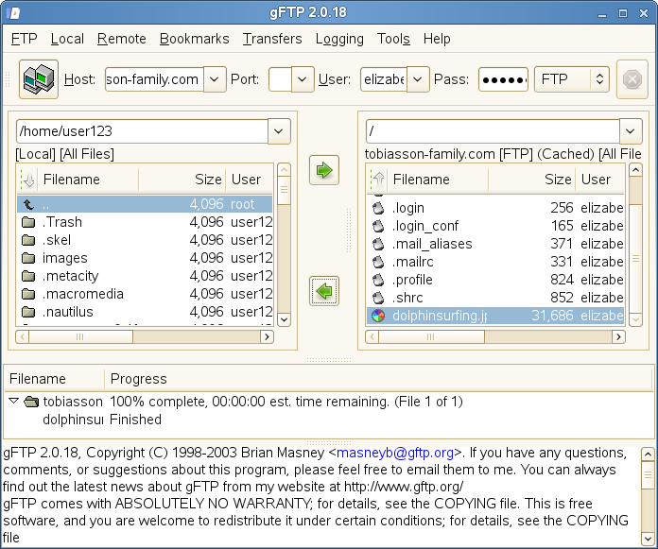This screenshot has height=549, width=658.
Task: Open the Transfers menu
Action: pyautogui.click(x=272, y=39)
